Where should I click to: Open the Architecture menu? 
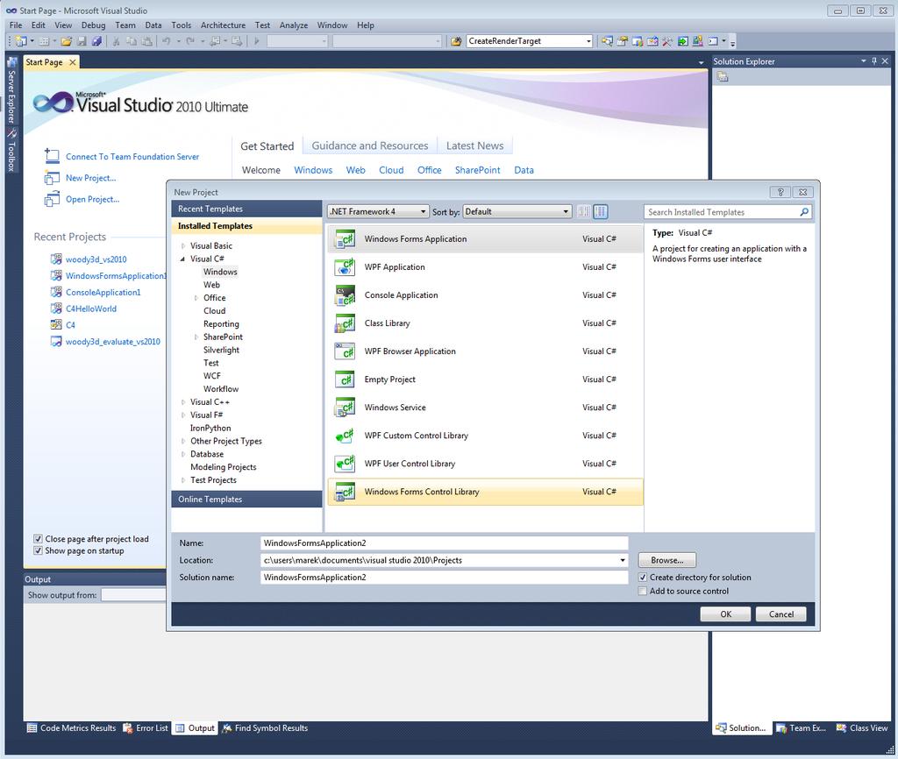(x=223, y=25)
